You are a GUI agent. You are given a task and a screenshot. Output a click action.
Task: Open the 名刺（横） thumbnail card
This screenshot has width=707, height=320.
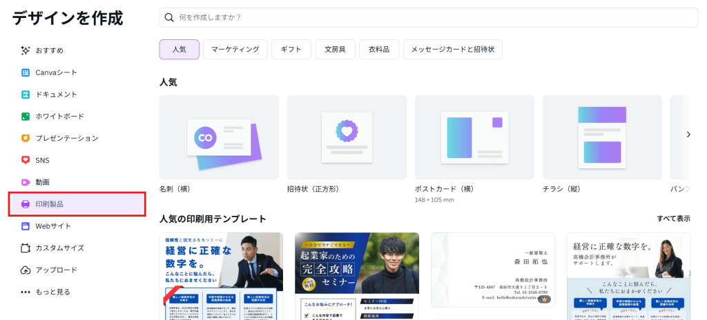[x=219, y=137]
